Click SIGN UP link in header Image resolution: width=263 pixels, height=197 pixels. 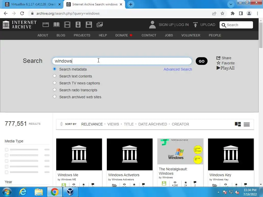pyautogui.click(x=166, y=25)
